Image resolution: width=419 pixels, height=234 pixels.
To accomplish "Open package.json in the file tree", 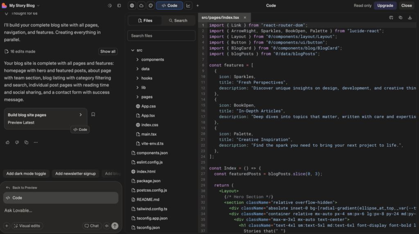I will tap(149, 181).
